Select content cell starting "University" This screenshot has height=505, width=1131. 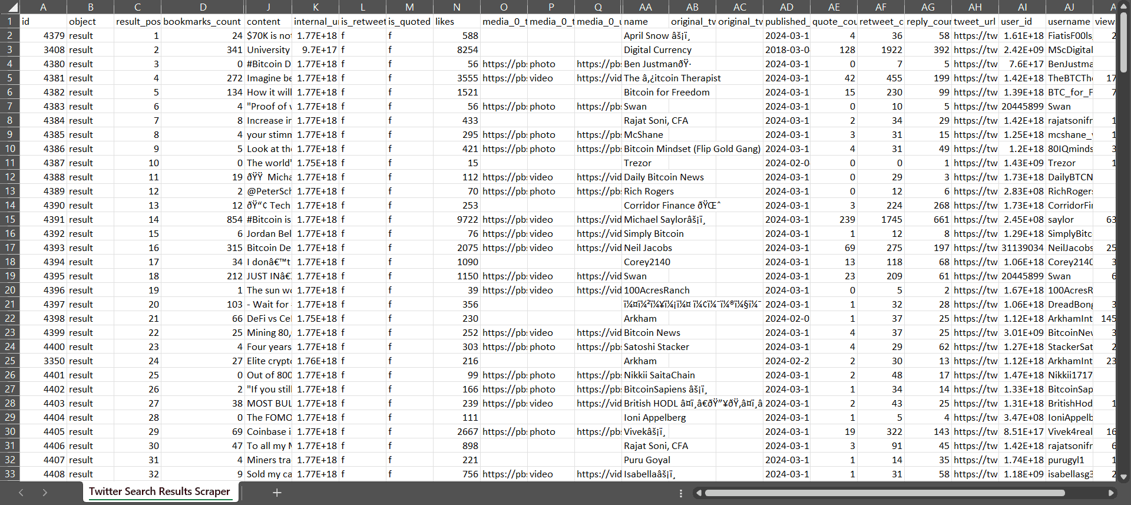click(x=269, y=49)
